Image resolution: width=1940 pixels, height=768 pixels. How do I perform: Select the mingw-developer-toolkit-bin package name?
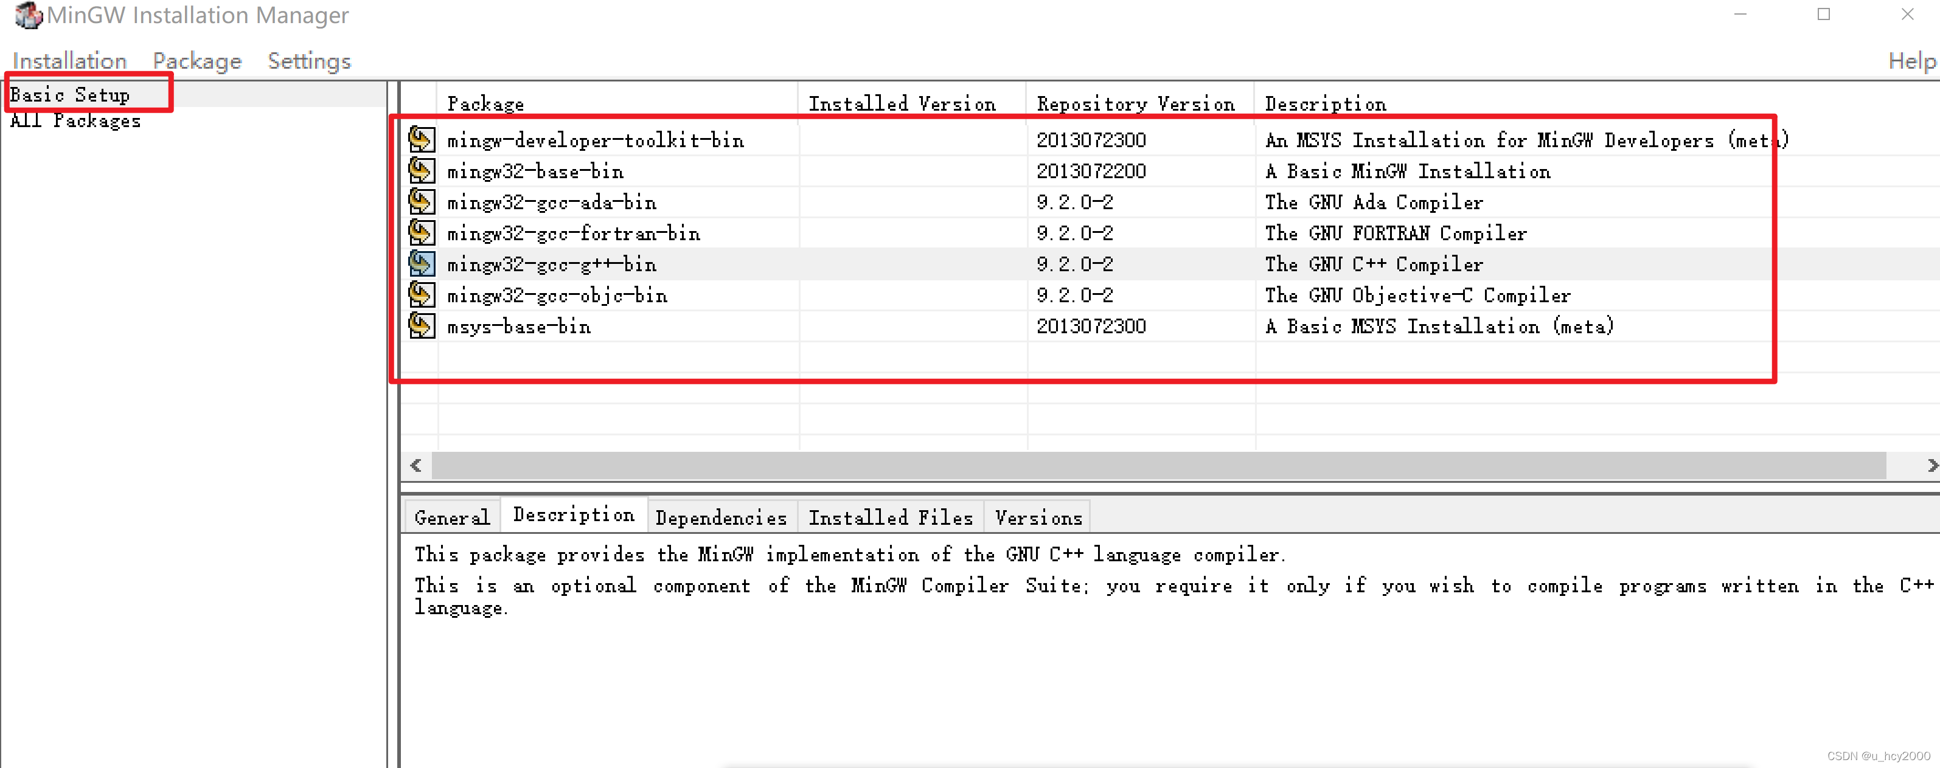point(595,140)
